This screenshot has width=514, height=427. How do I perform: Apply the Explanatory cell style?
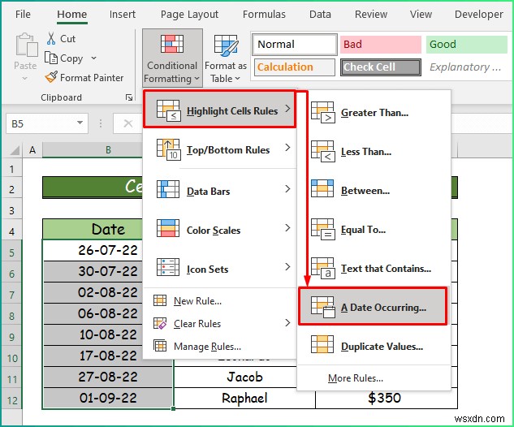point(465,67)
